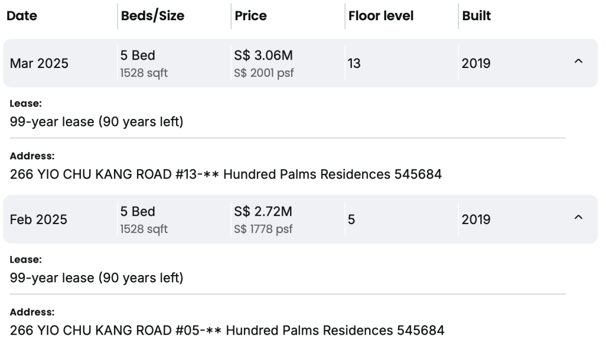This screenshot has width=606, height=343.
Task: Click the S$ 1778 psf text
Action: [x=263, y=229]
